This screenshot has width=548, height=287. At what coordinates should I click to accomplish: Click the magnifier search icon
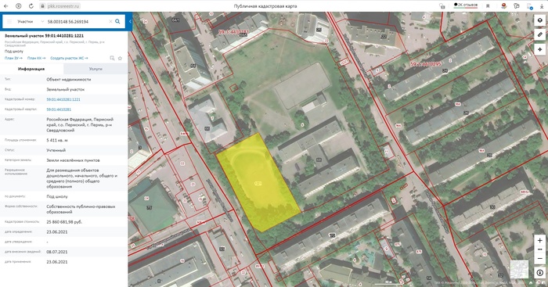click(117, 21)
